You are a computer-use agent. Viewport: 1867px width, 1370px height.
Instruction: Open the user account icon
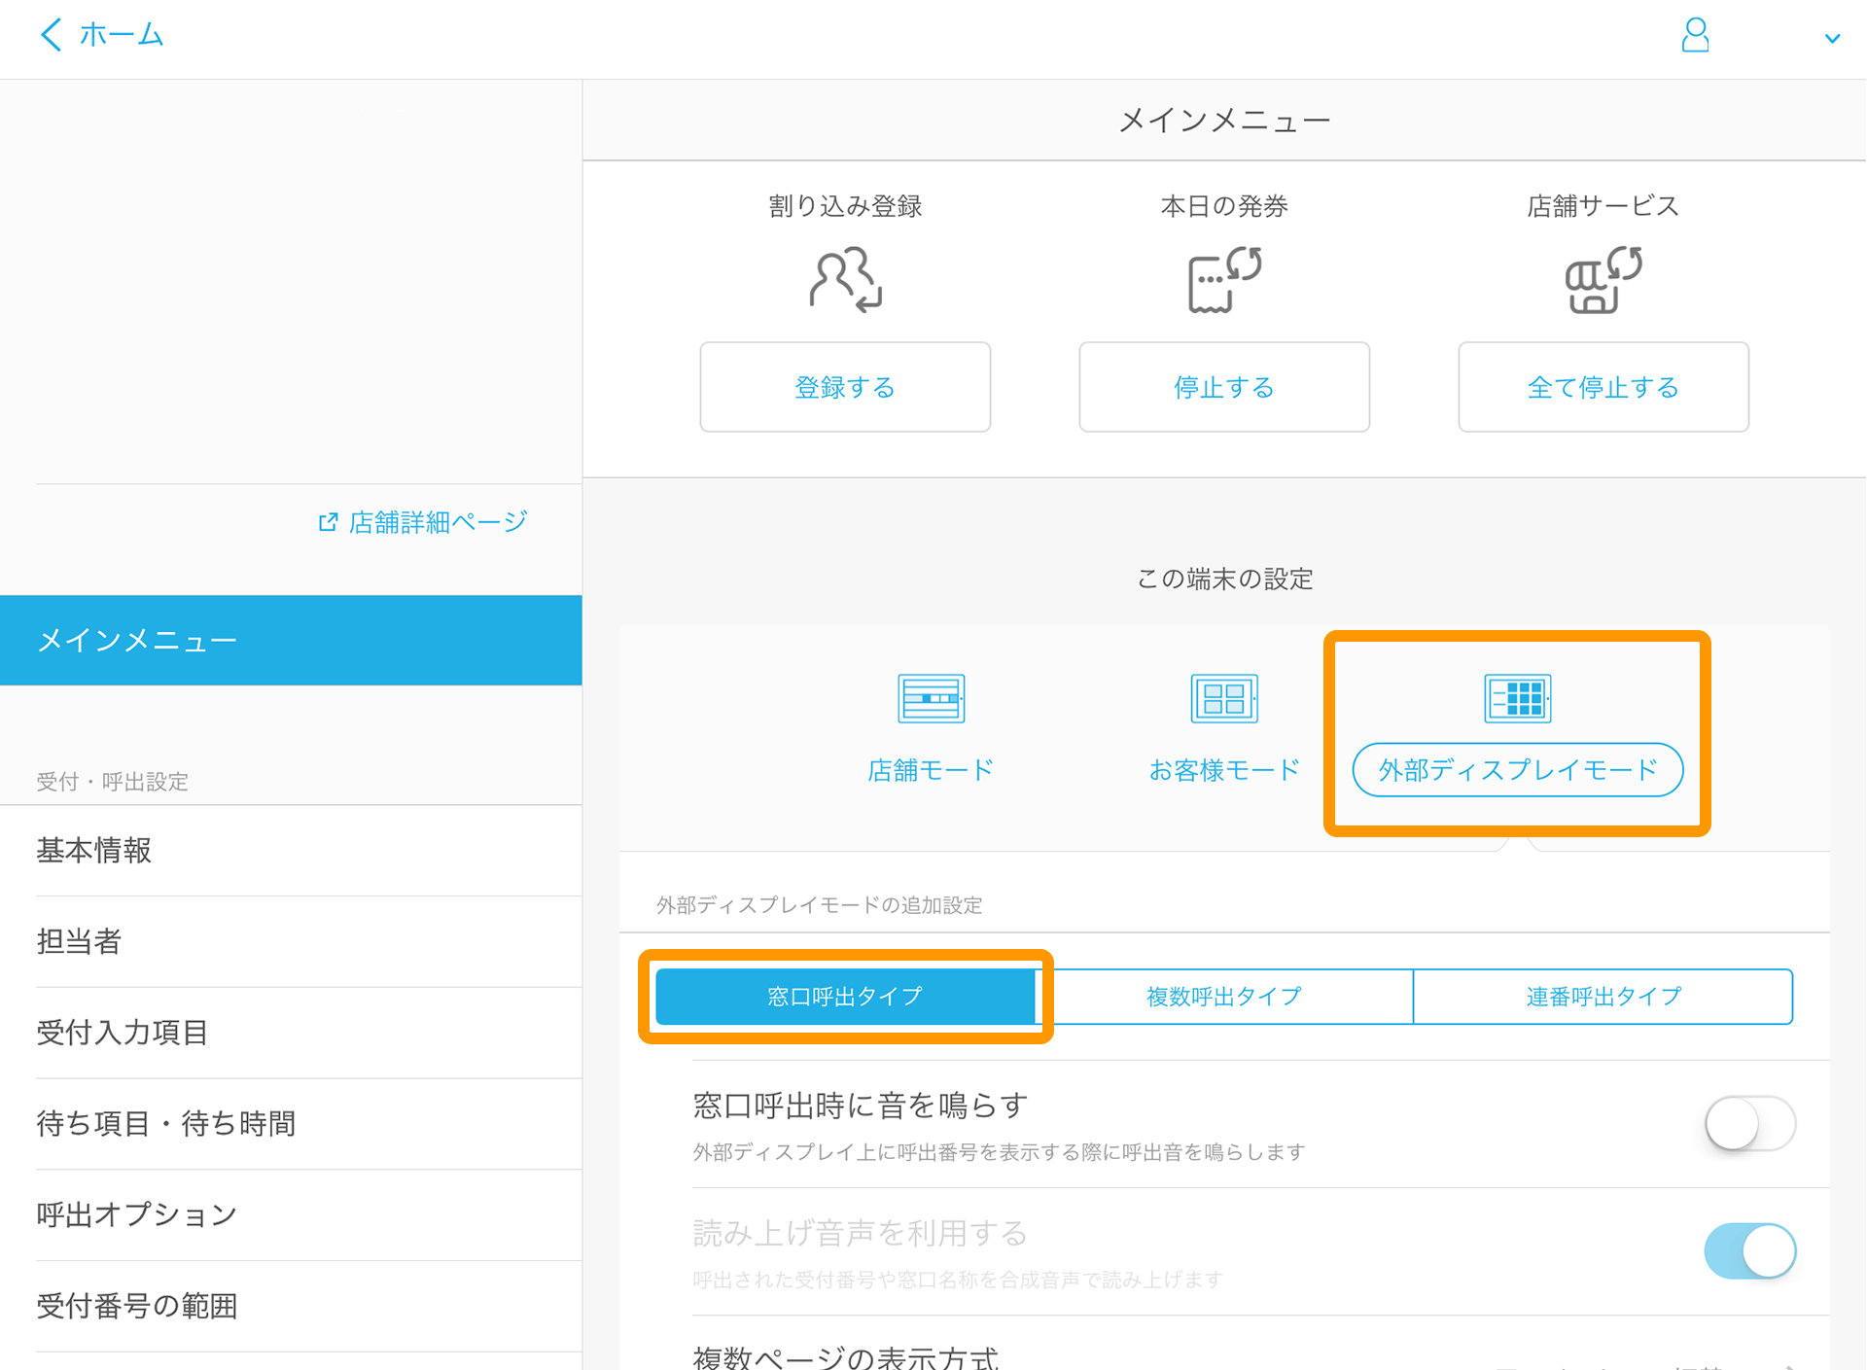(x=1695, y=35)
